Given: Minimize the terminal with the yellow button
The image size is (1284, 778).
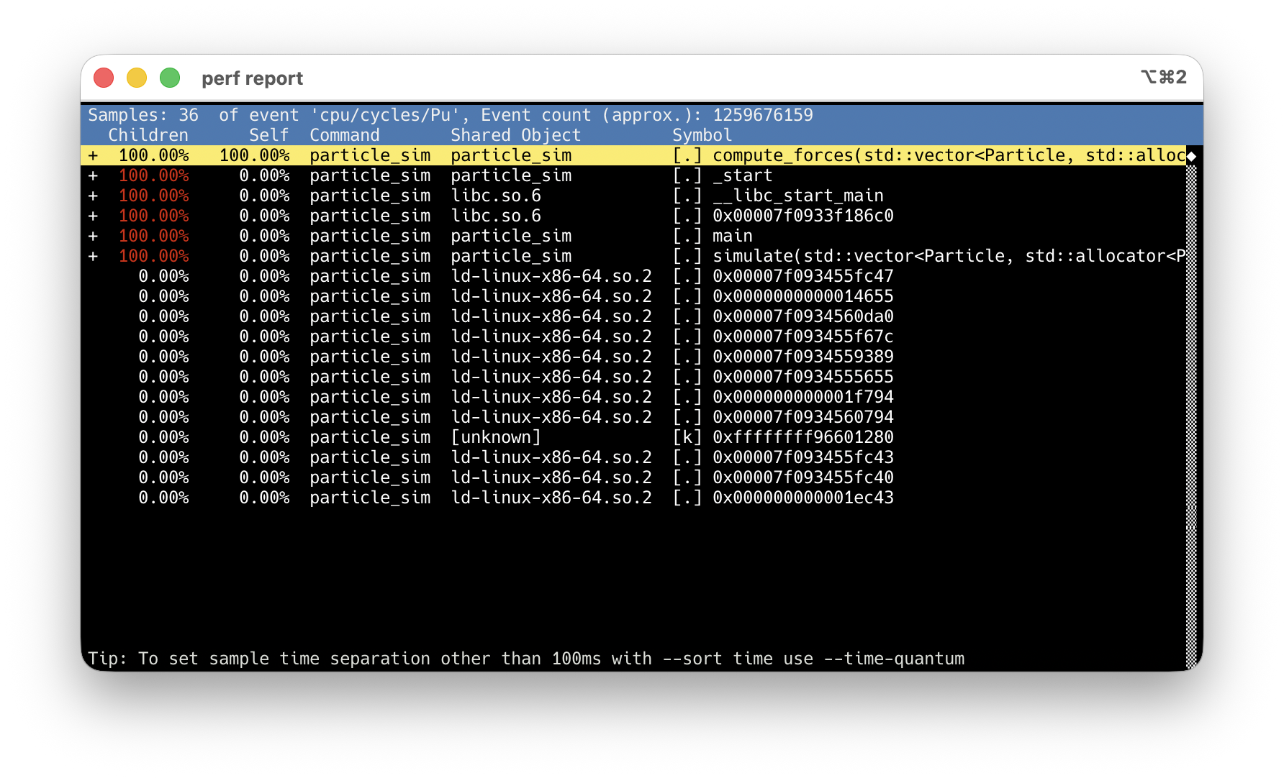Looking at the screenshot, I should pyautogui.click(x=137, y=78).
